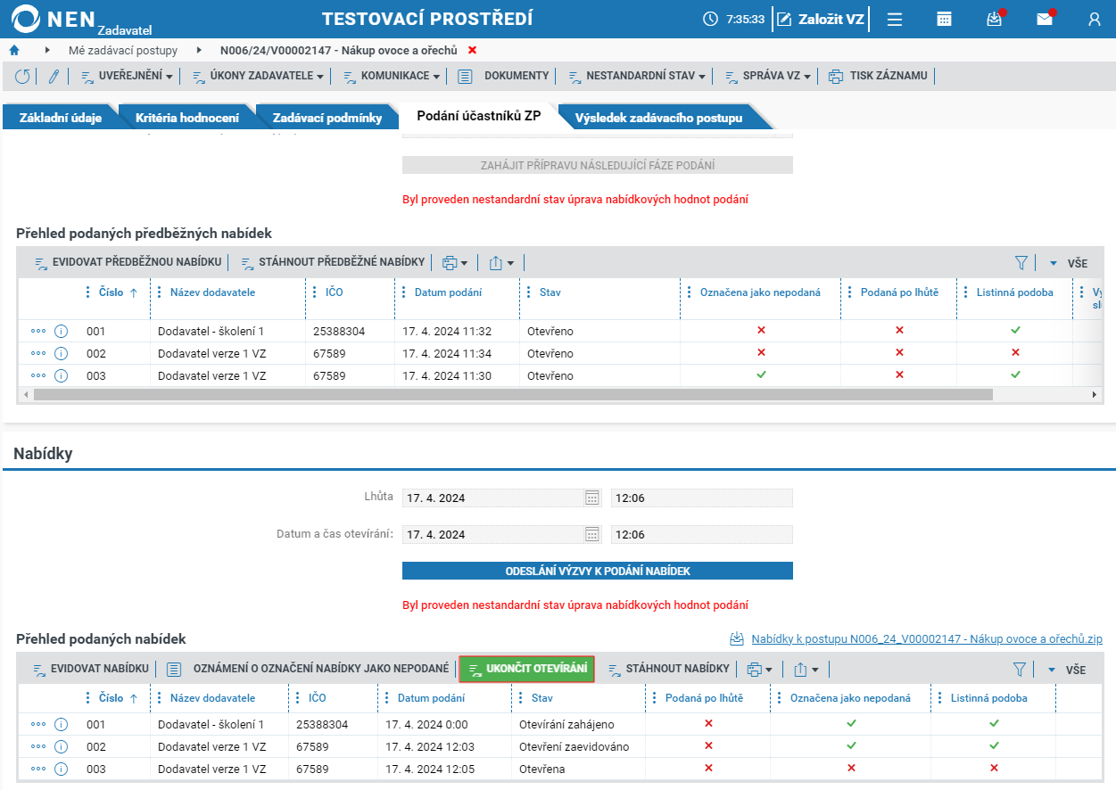Open column menu for Označena jako nepodaná in preliminary table
This screenshot has width=1116, height=790.
689,292
